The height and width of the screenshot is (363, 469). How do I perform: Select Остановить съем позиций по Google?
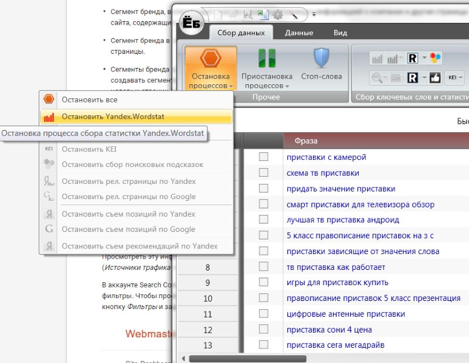136,229
